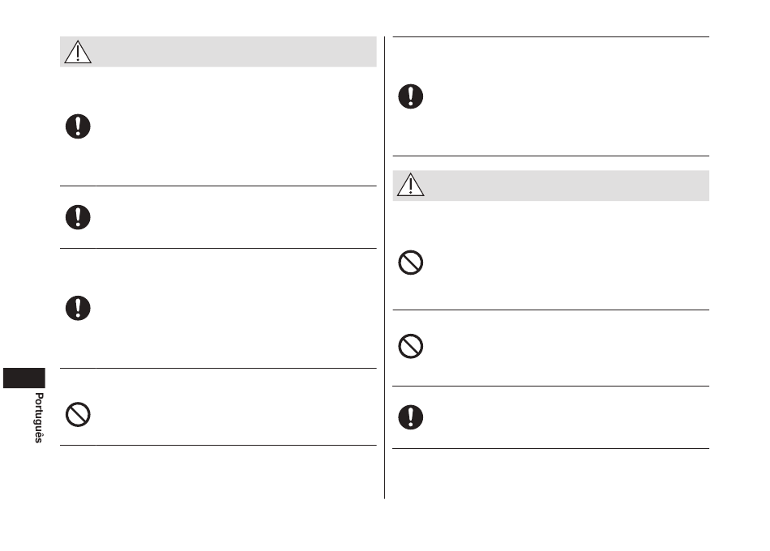Select the first exclamation mandatory icon in left column

coord(78,126)
